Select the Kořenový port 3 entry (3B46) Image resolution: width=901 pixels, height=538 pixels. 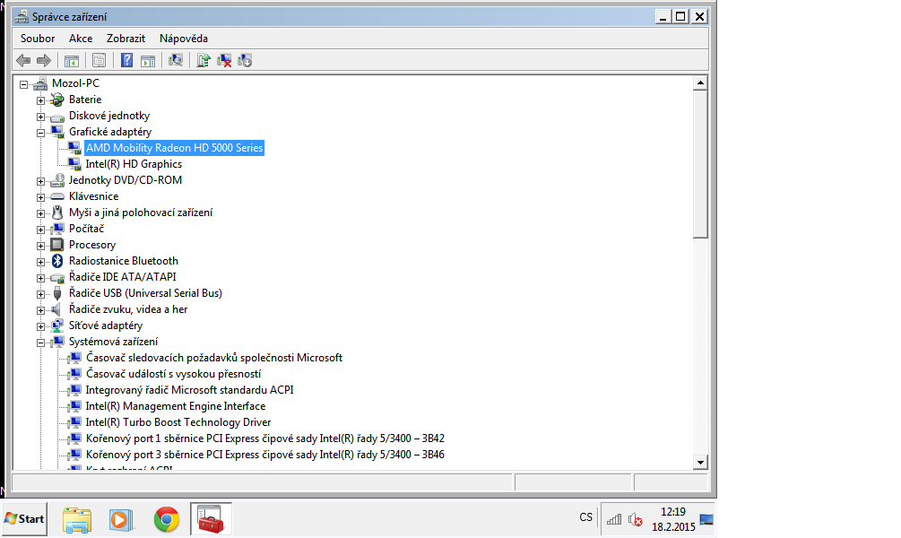tap(264, 454)
